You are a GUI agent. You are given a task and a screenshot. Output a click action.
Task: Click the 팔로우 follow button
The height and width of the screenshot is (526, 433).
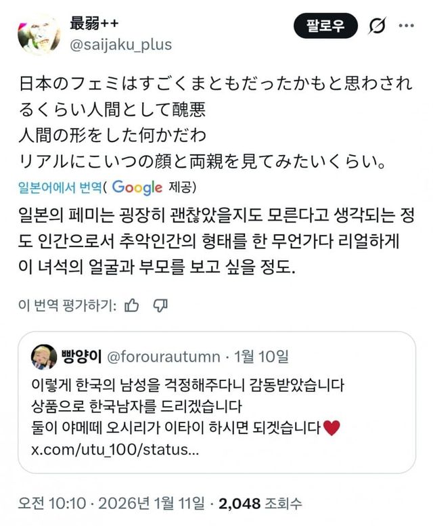pos(325,26)
